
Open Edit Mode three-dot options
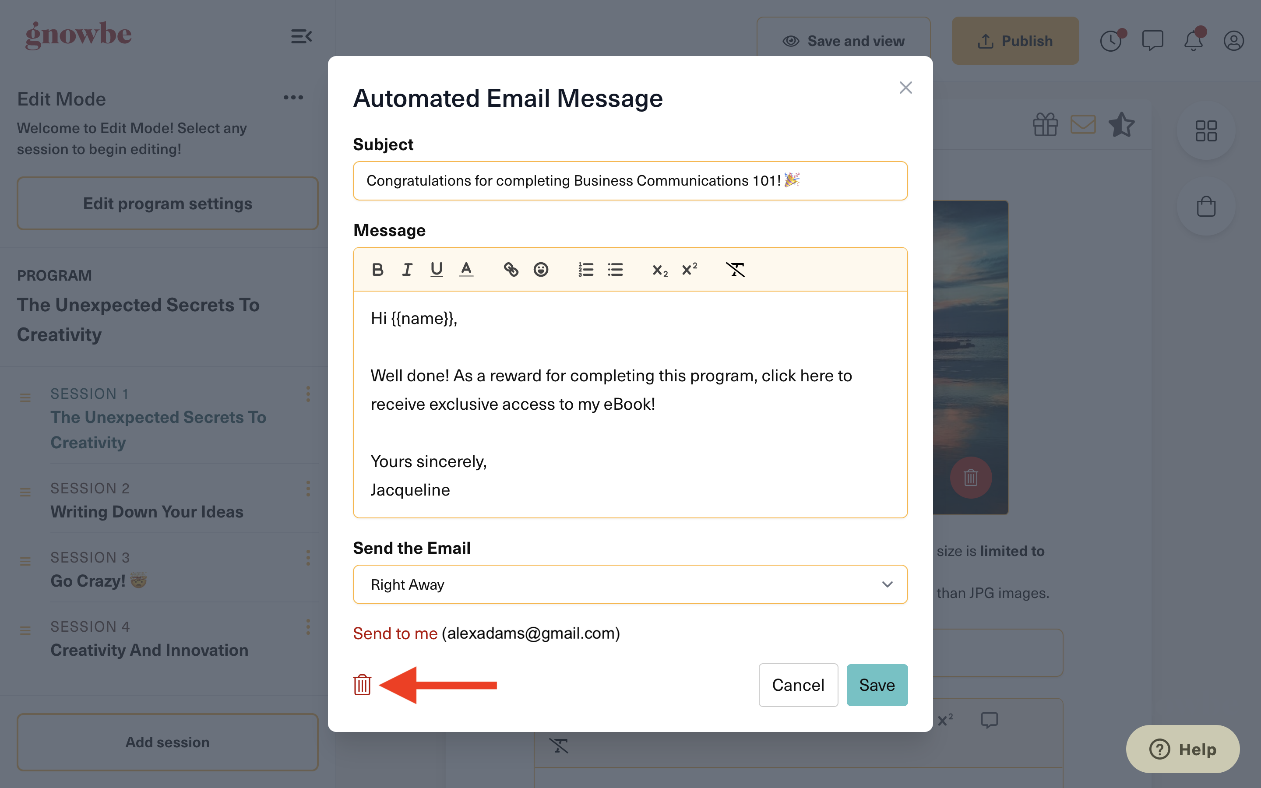point(293,98)
